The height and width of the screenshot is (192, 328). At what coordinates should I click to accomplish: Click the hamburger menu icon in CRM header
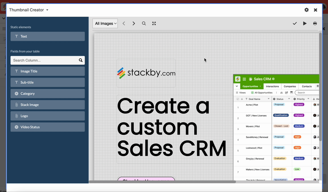[x=244, y=79]
